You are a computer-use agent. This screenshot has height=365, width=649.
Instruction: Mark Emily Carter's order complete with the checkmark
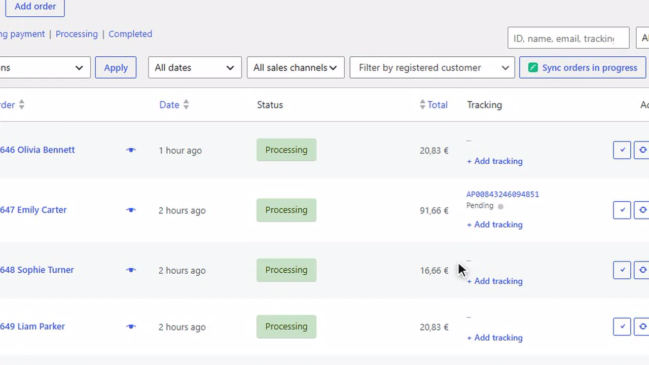(x=622, y=210)
